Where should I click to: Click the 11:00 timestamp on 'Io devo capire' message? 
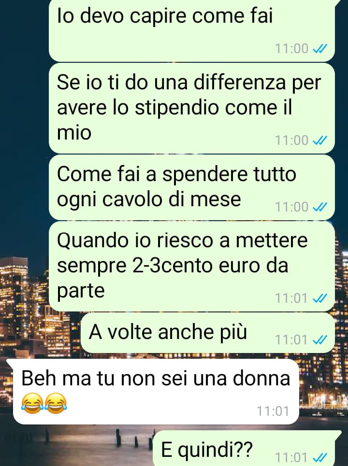click(x=291, y=48)
